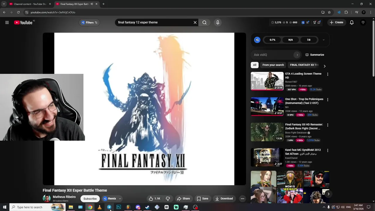Click the vidIQ blue logo in the stats bar
This screenshot has height=211, width=375.
[x=303, y=23]
